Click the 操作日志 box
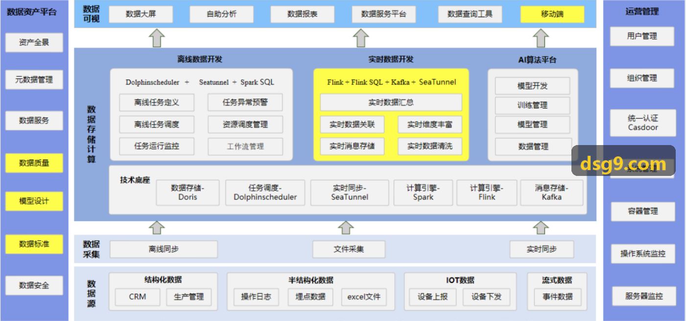 [x=256, y=296]
